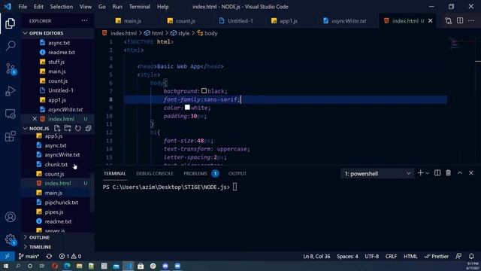Click Spaces: 4 indentation setting
This screenshot has height=271, width=481.
coord(347,256)
